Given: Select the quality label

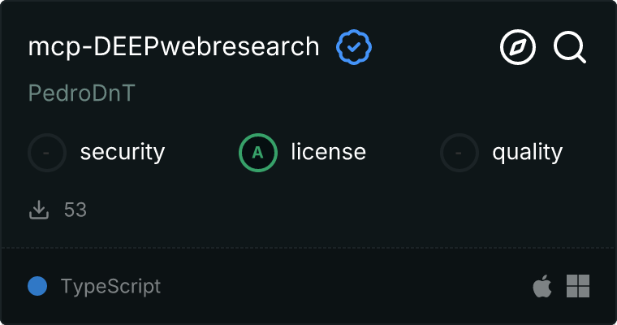Looking at the screenshot, I should [527, 152].
